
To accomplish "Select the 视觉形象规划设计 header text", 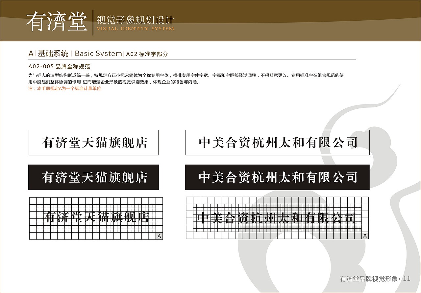I will pyautogui.click(x=135, y=20).
